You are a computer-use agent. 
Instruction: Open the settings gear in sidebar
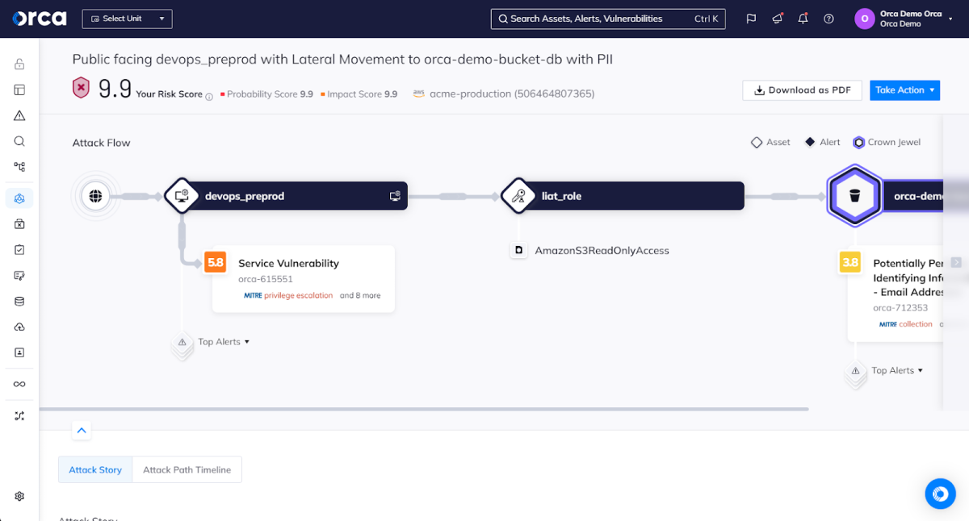tap(19, 496)
